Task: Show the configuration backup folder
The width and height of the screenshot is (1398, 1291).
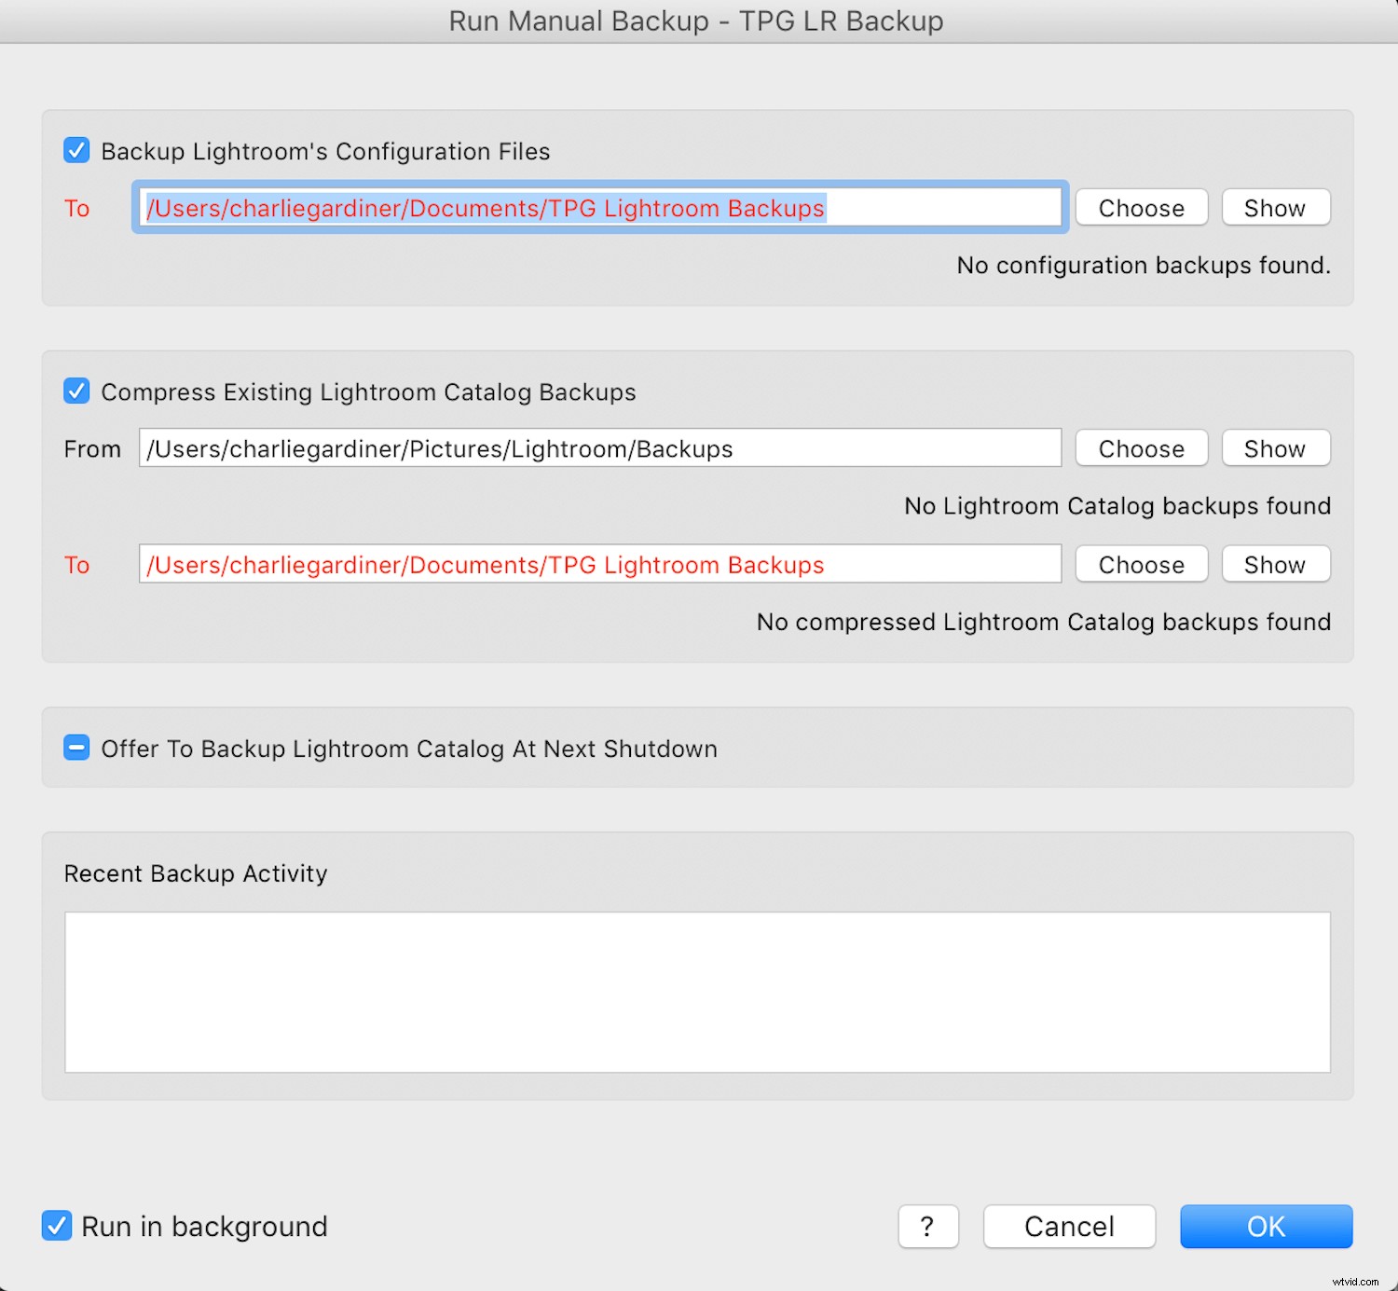Action: point(1275,208)
